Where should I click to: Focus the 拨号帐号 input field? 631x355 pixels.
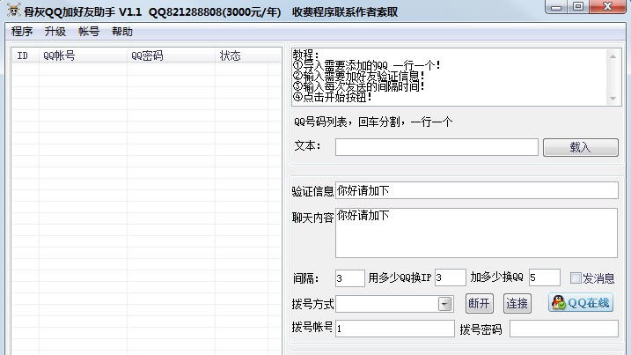pos(395,329)
